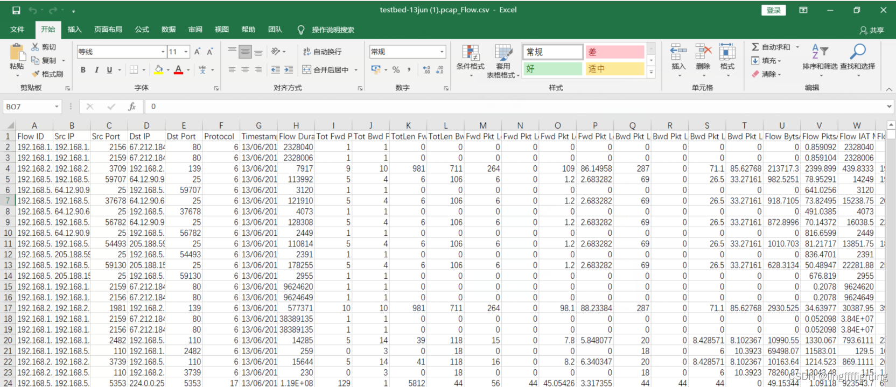Switch to the 插入 ribbon tab
Viewport: 896px width, 387px height.
[x=74, y=30]
